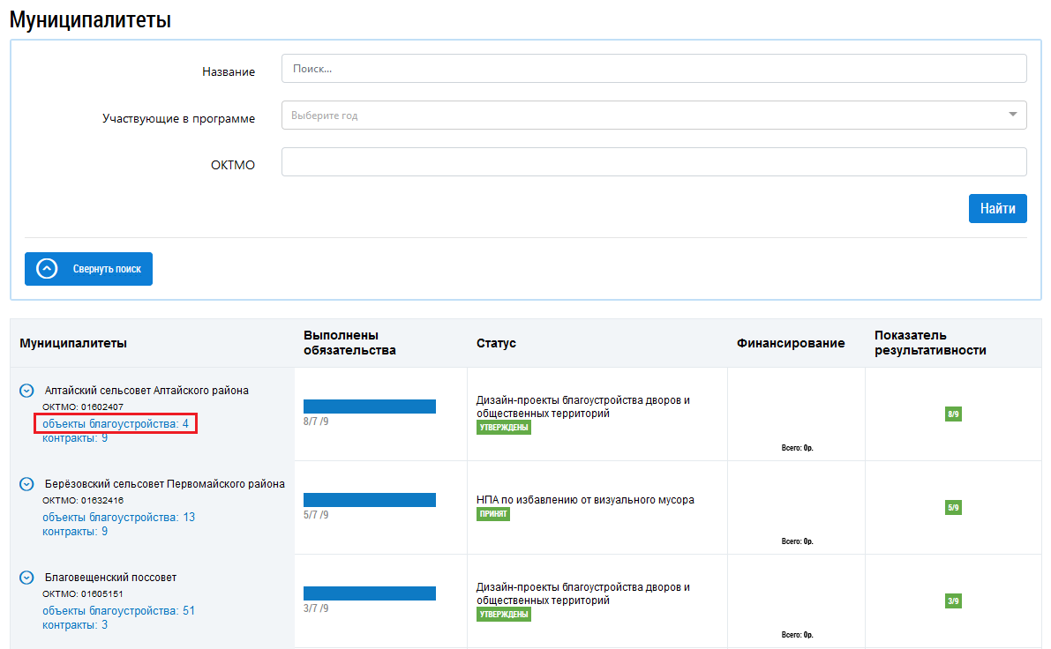The width and height of the screenshot is (1051, 649).
Task: Click УТВЕРЖДЕНЫ badge in Алтайский сельсовет row
Action: pos(504,428)
